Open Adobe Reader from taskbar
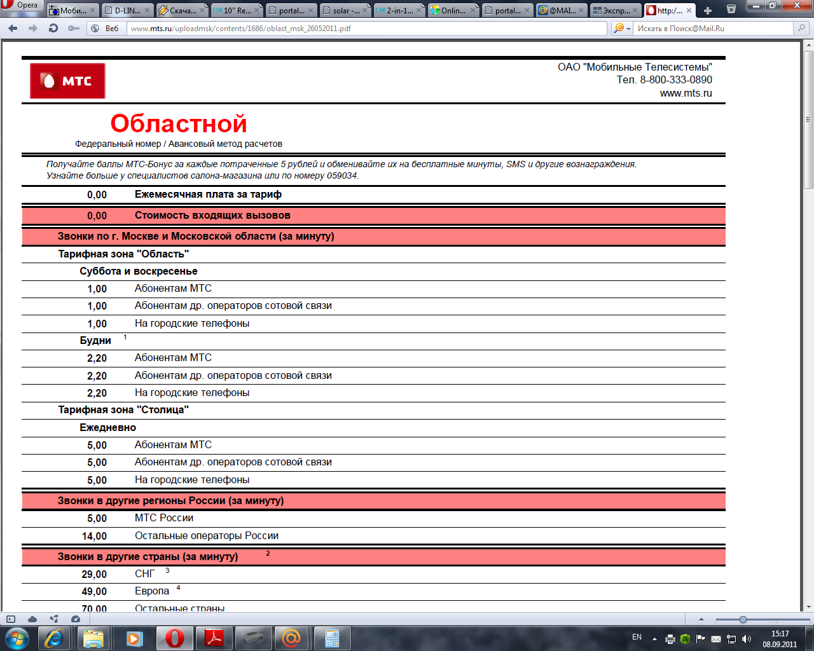Viewport: 814px width, 651px height. tap(214, 638)
